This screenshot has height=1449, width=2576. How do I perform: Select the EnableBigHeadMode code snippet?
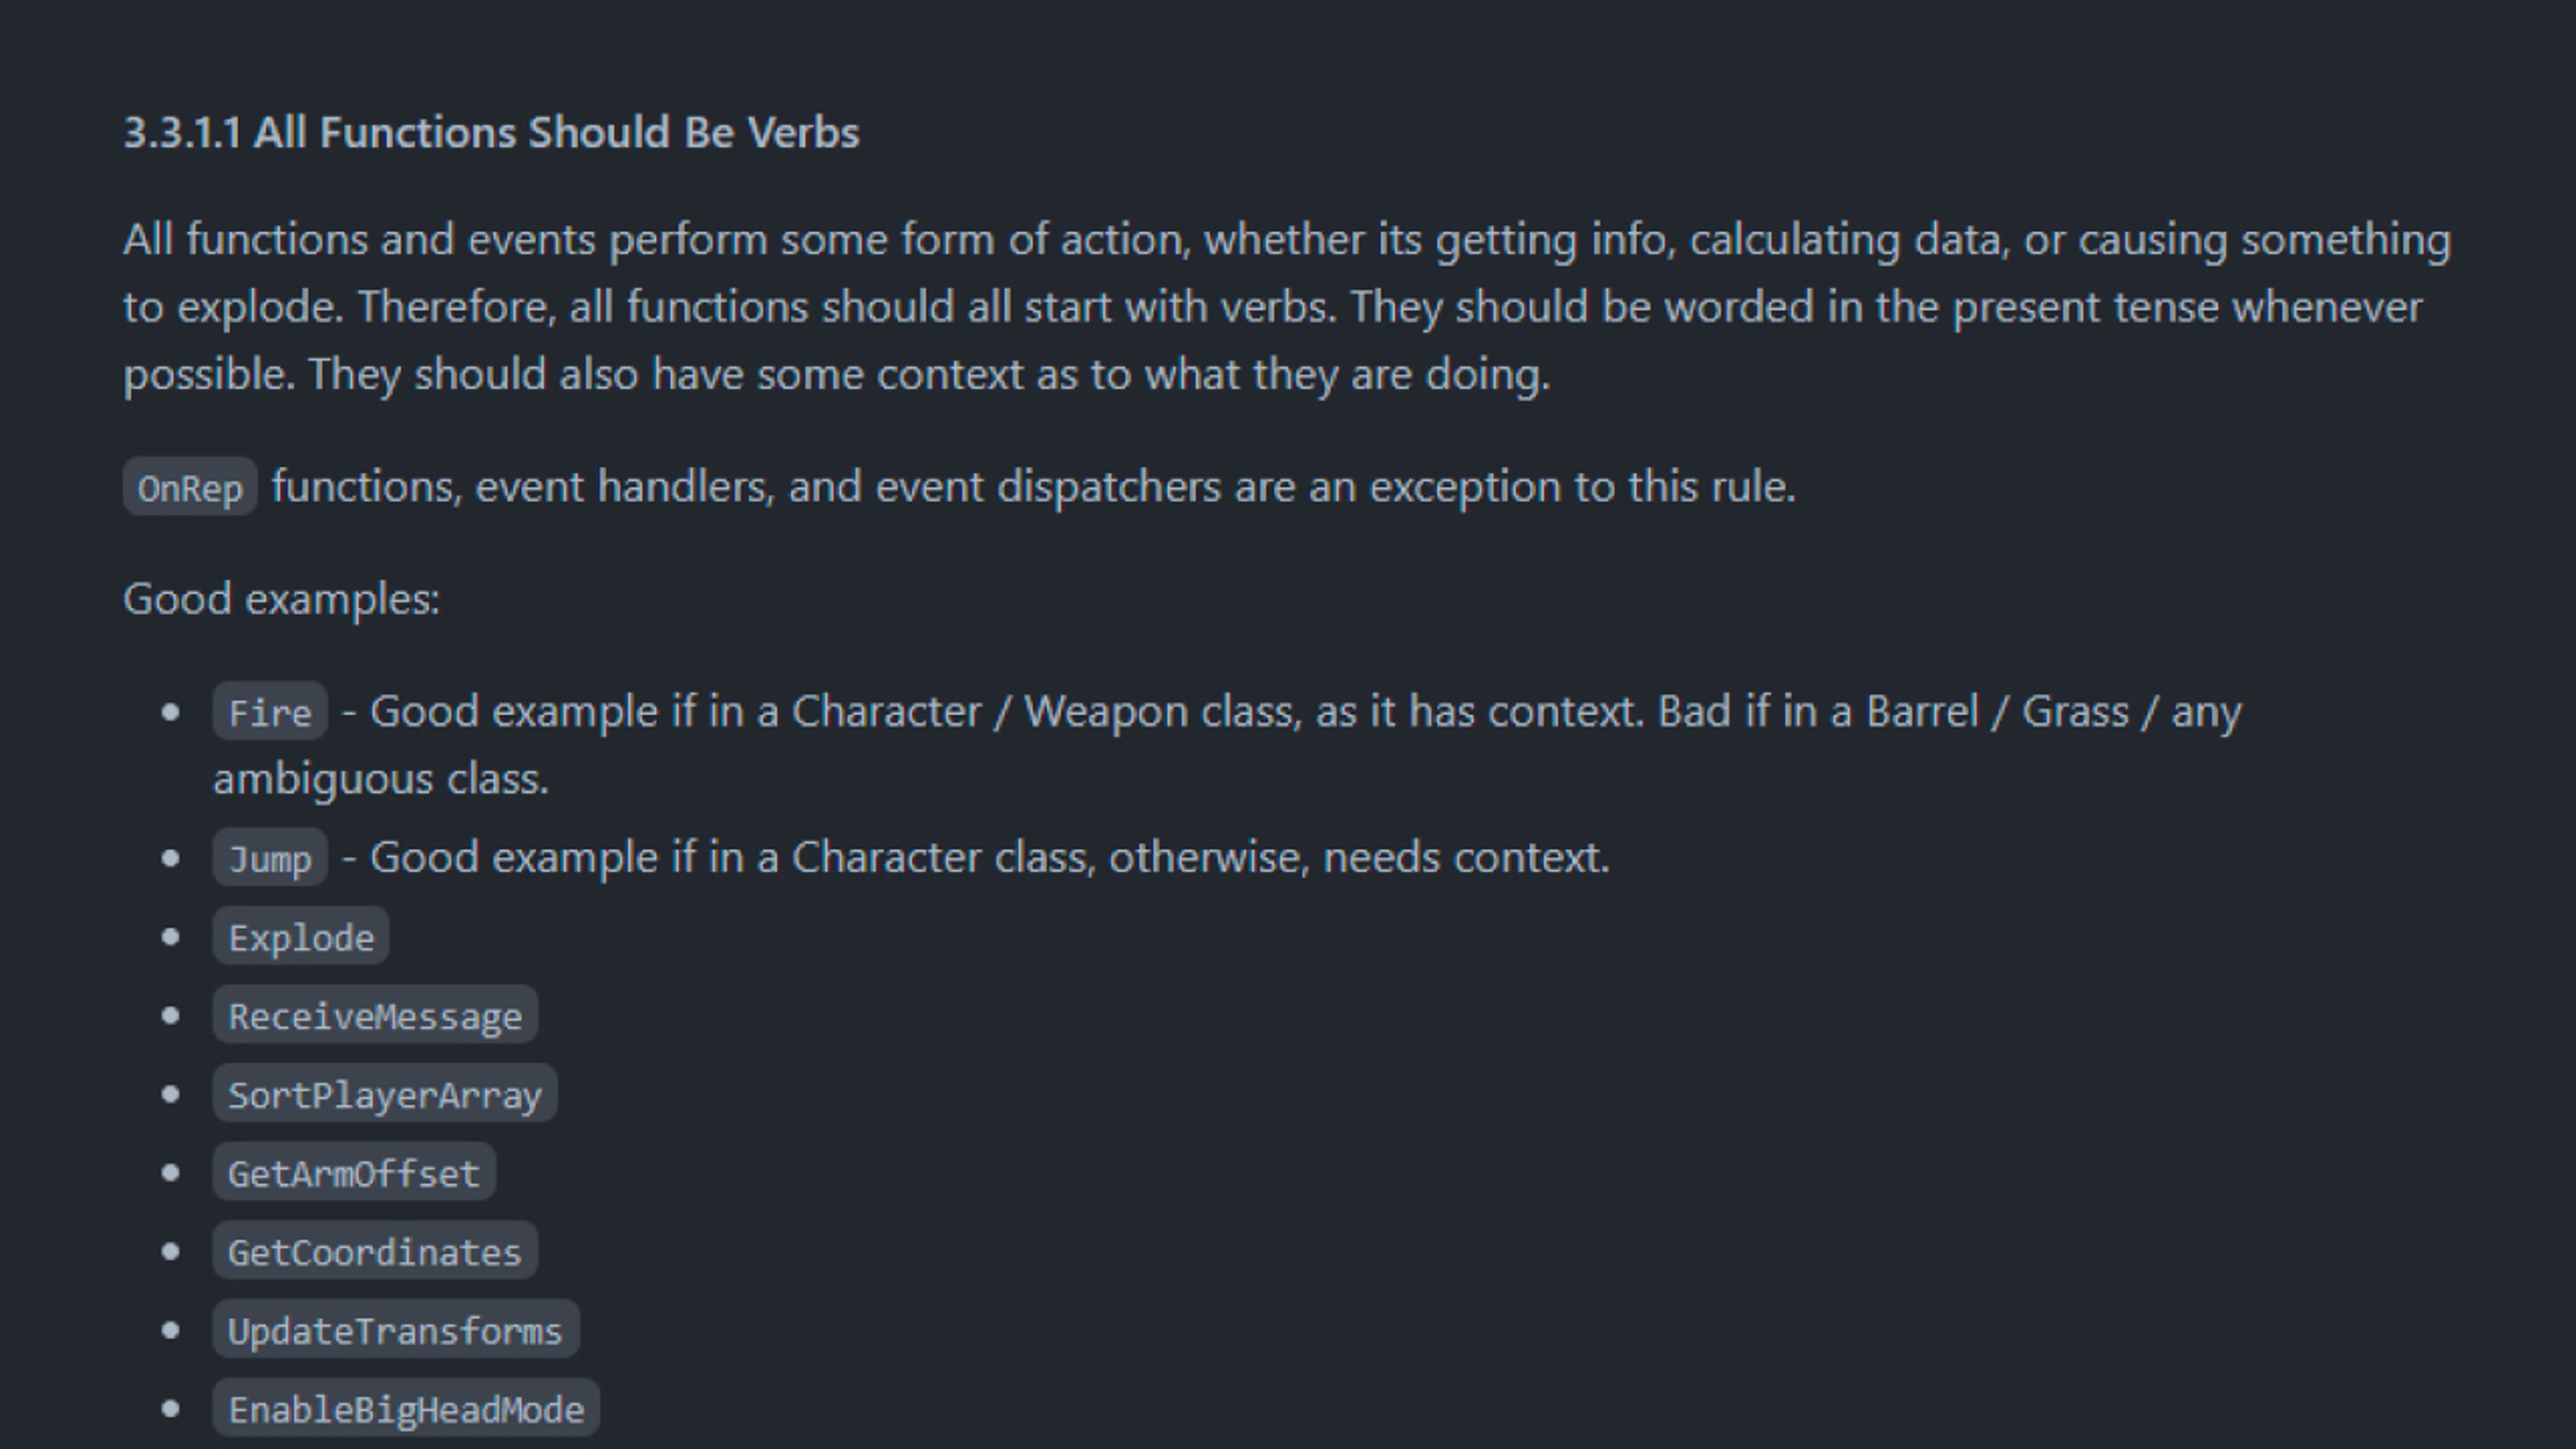[x=406, y=1409]
